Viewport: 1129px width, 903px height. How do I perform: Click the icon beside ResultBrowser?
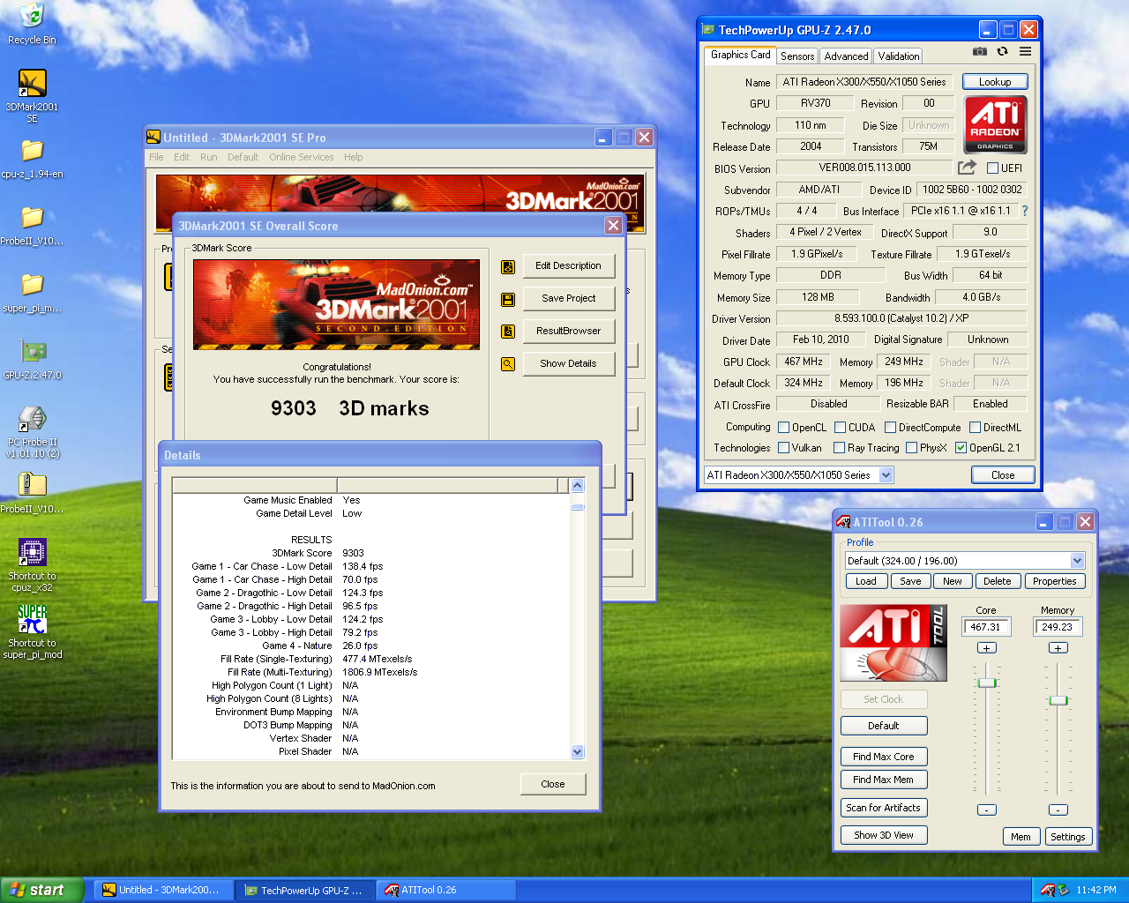point(508,332)
